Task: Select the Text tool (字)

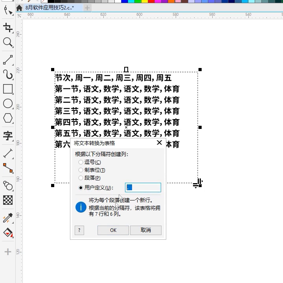Action: coord(8,136)
